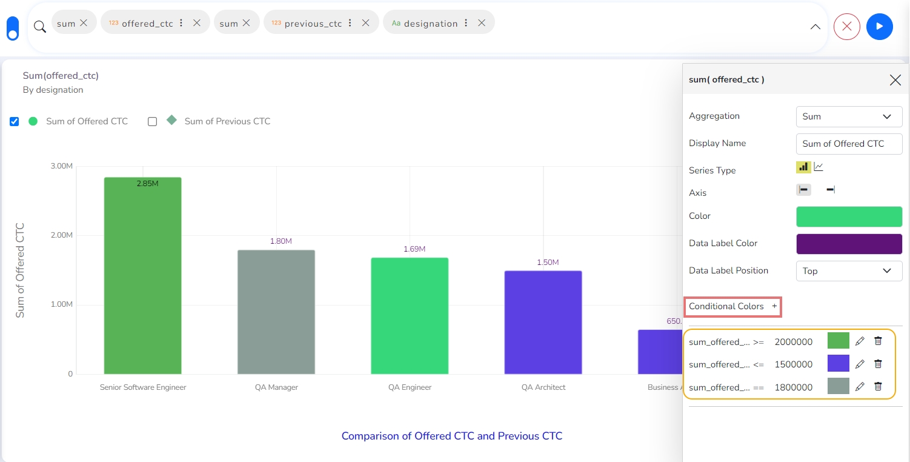Screen dimensions: 910x462
Task: Delete the <= 1500000 conditional color rule
Action: pyautogui.click(x=878, y=364)
